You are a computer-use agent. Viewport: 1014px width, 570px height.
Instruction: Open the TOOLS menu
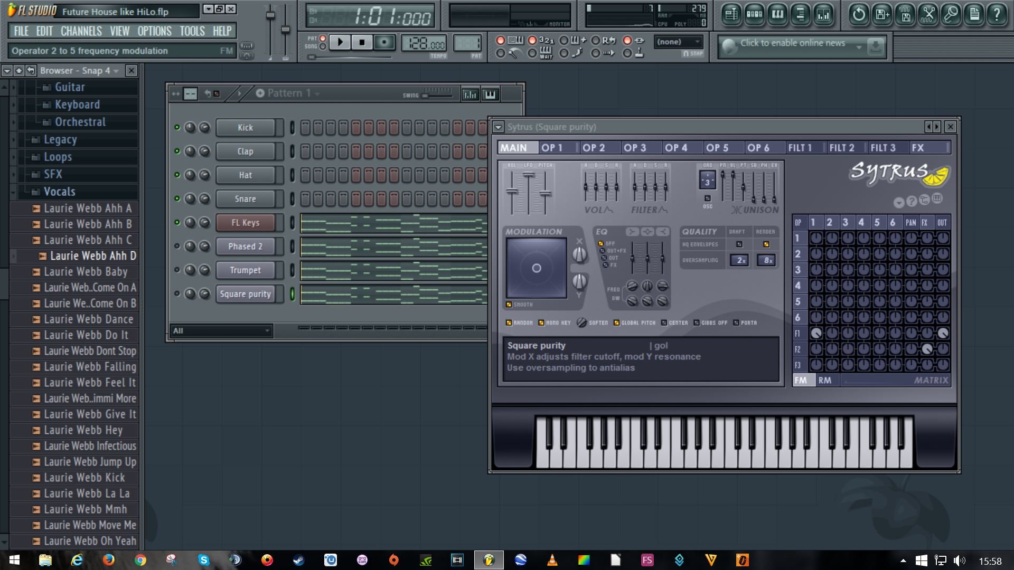192,31
